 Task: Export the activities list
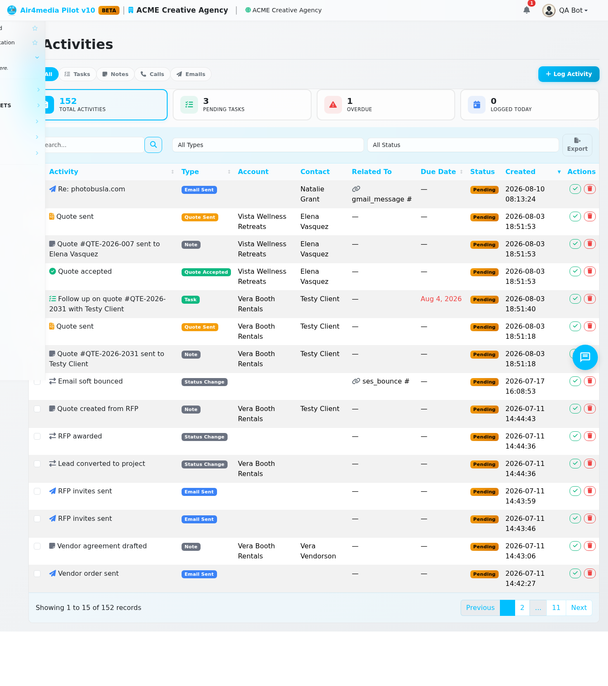pos(577,145)
